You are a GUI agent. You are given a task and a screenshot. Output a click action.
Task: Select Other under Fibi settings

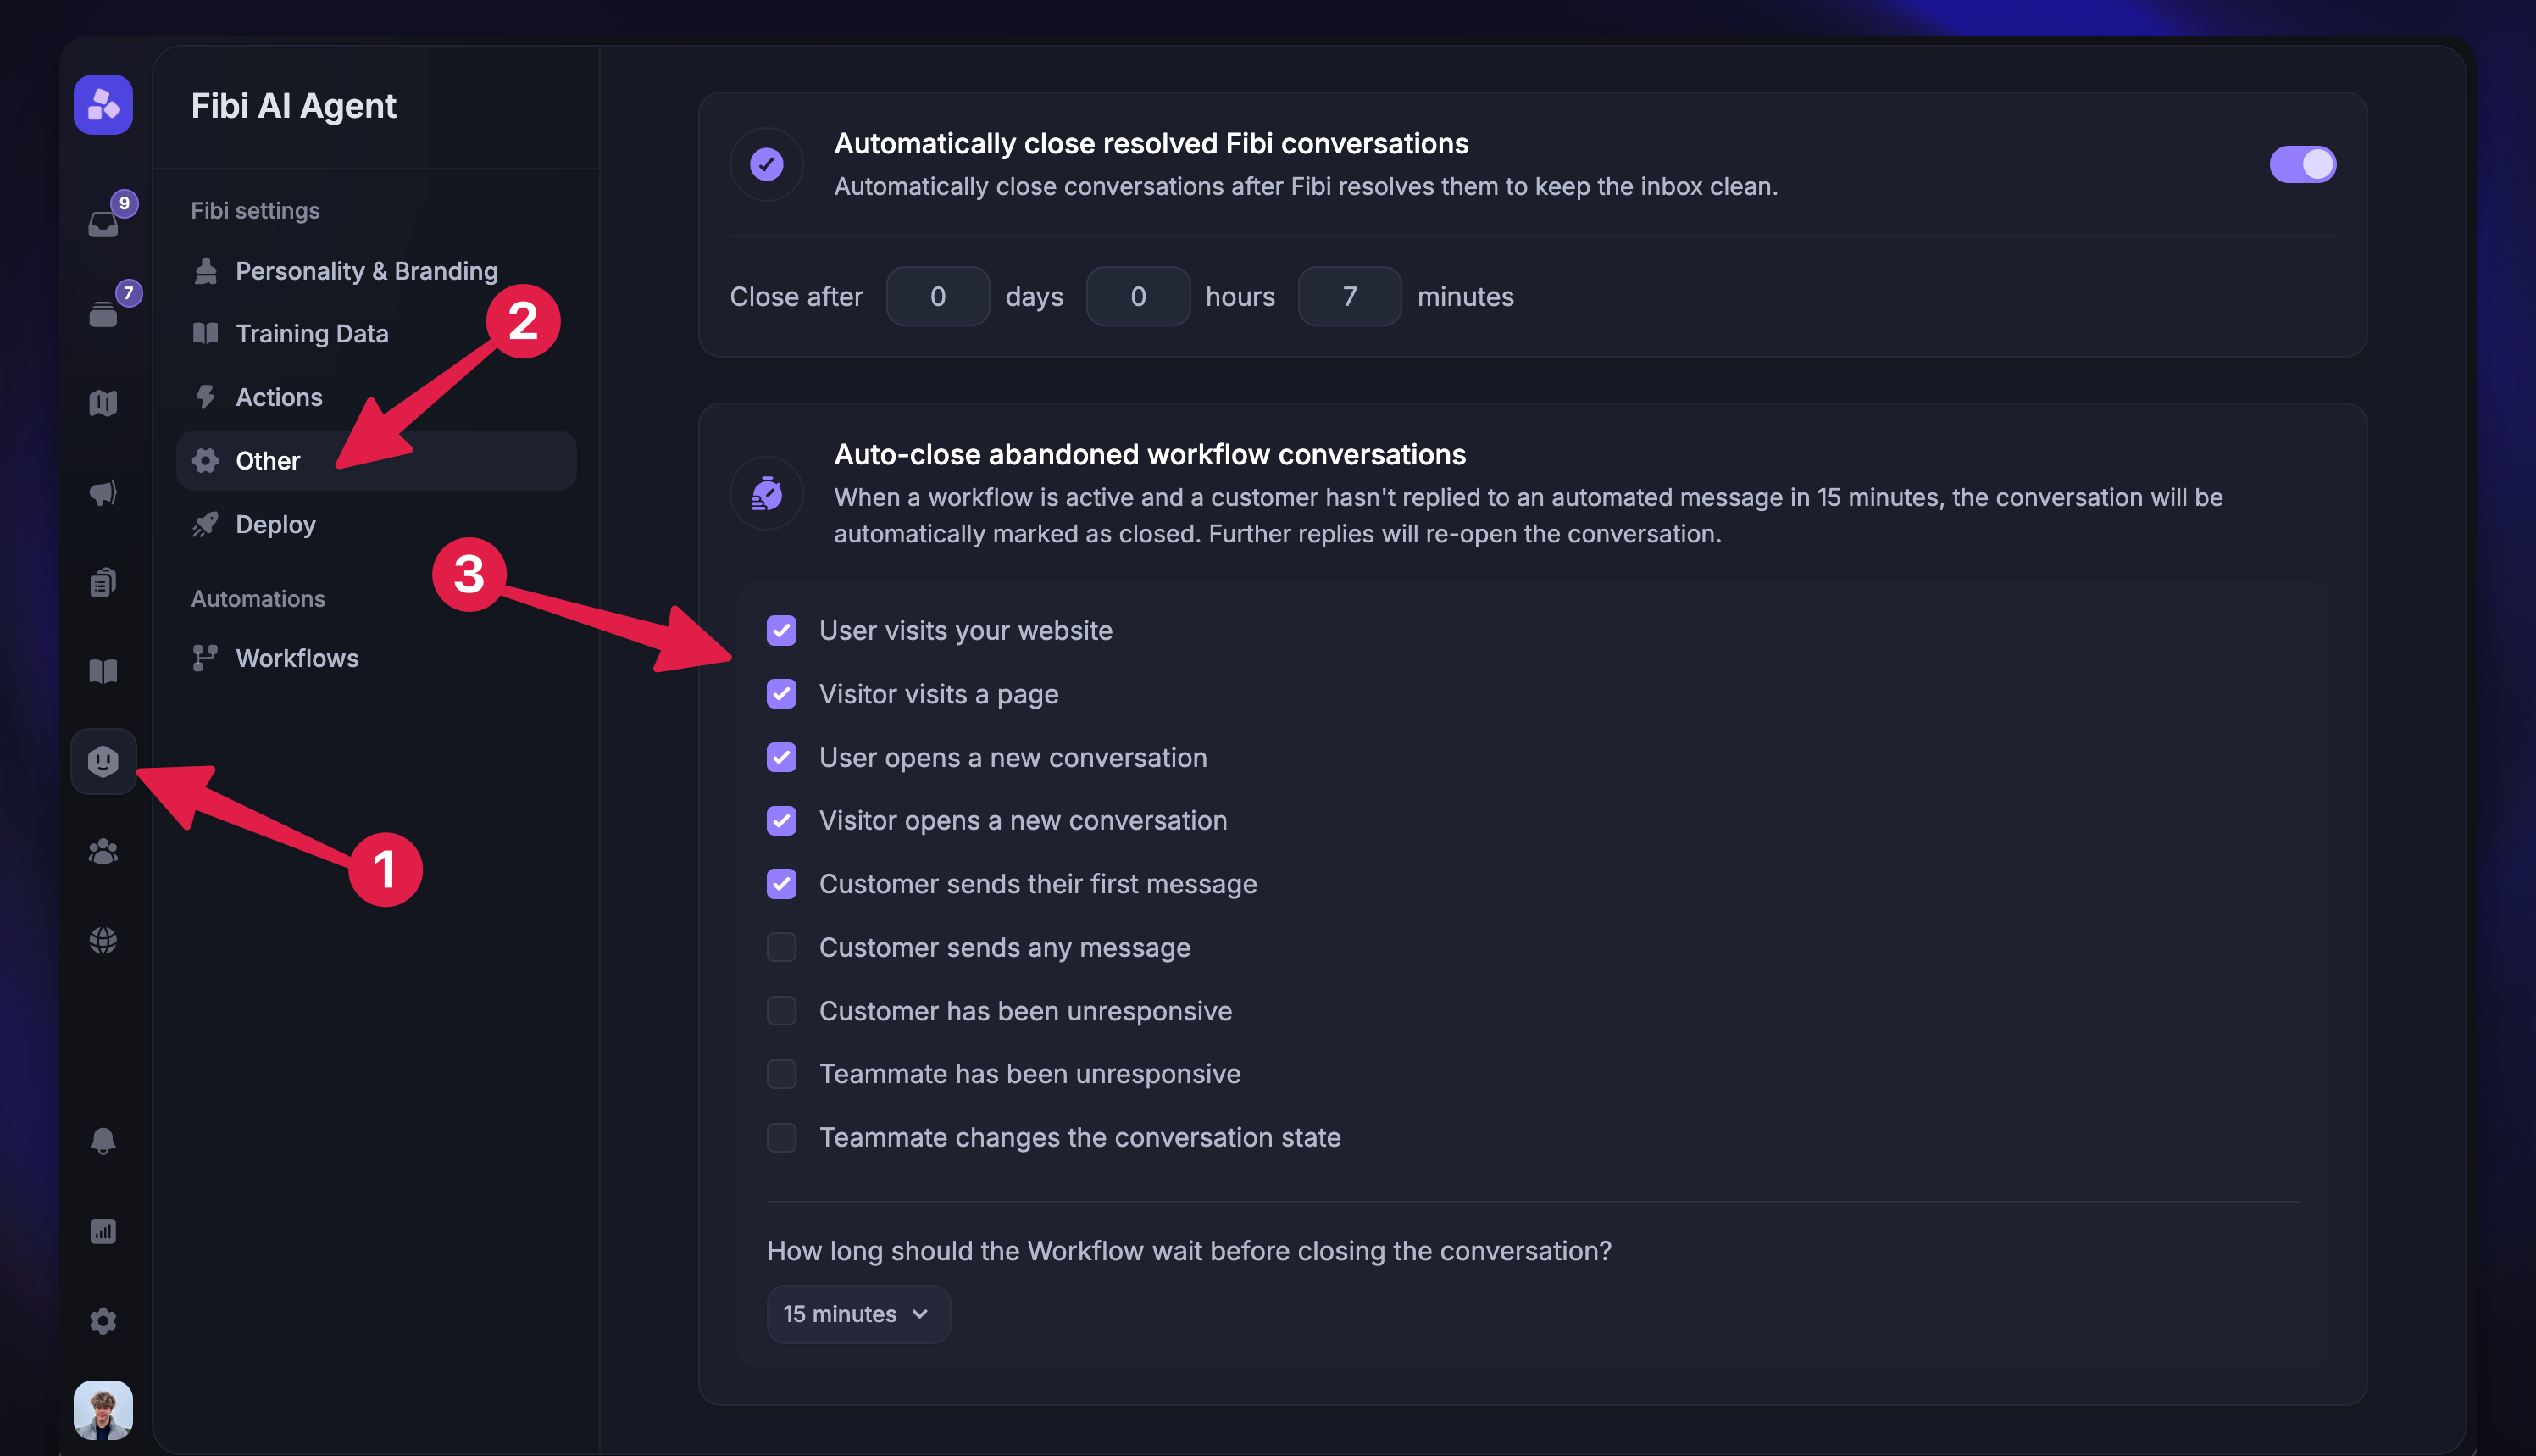pos(267,460)
